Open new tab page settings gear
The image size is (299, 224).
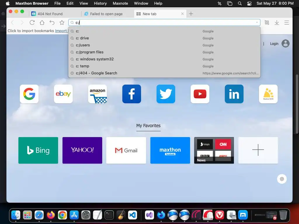(282, 179)
